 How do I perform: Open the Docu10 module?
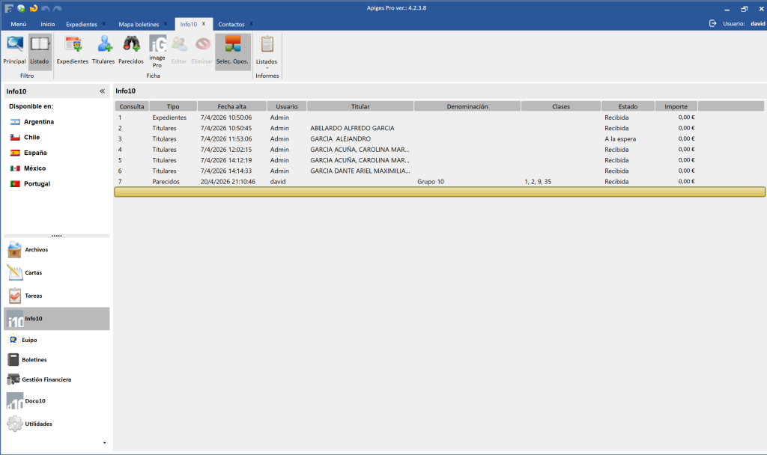pyautogui.click(x=36, y=401)
